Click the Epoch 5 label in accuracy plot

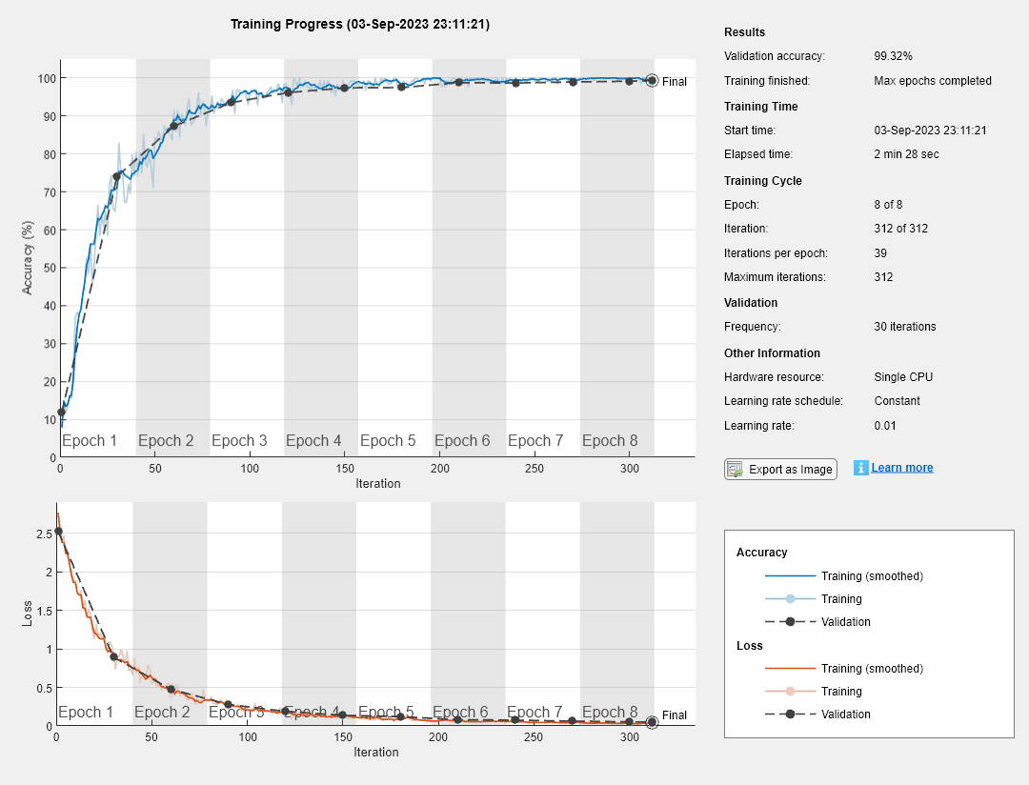(x=388, y=441)
